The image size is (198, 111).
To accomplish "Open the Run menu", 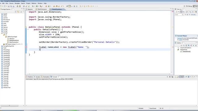I will [7, 3].
